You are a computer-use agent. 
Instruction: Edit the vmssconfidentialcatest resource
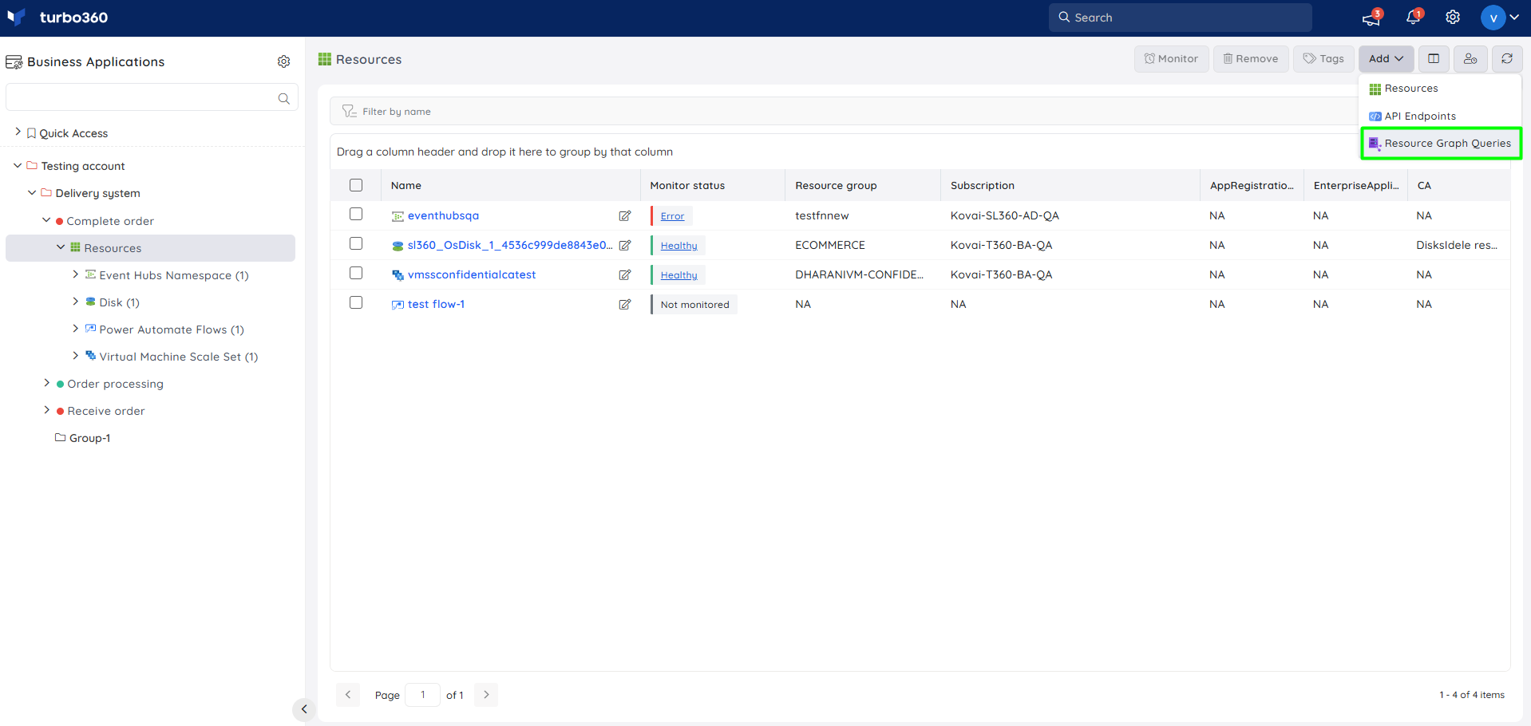tap(625, 274)
